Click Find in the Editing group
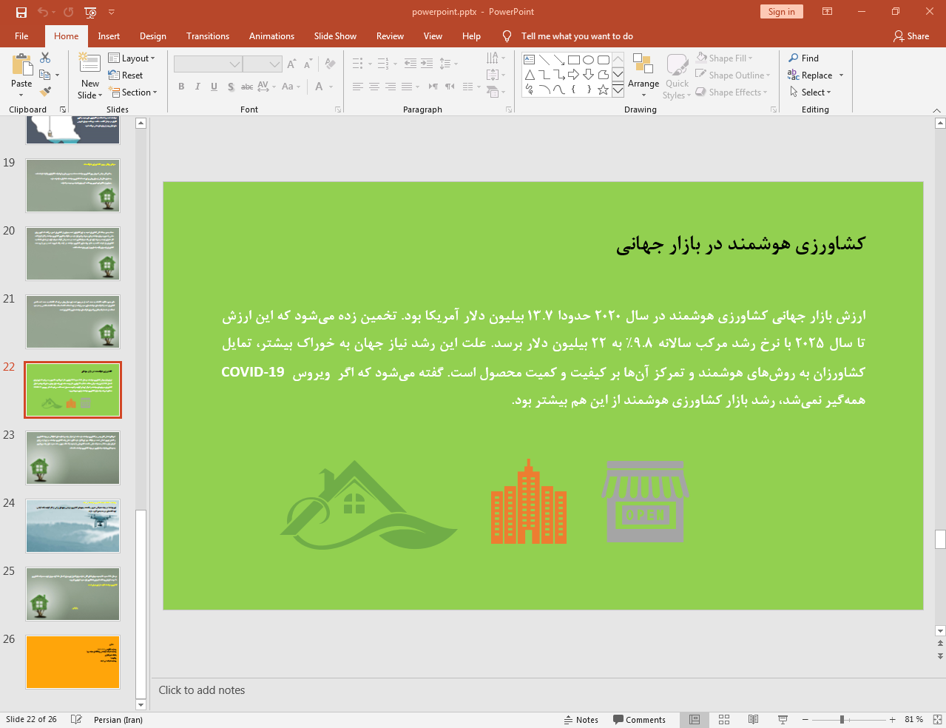Screen dimensions: 946x728 click(x=804, y=58)
